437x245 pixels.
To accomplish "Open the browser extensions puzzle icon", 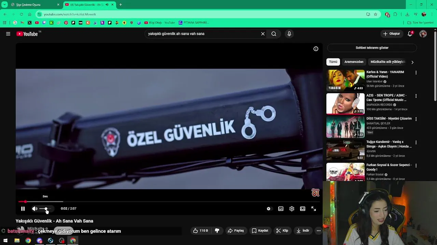I will pyautogui.click(x=395, y=14).
